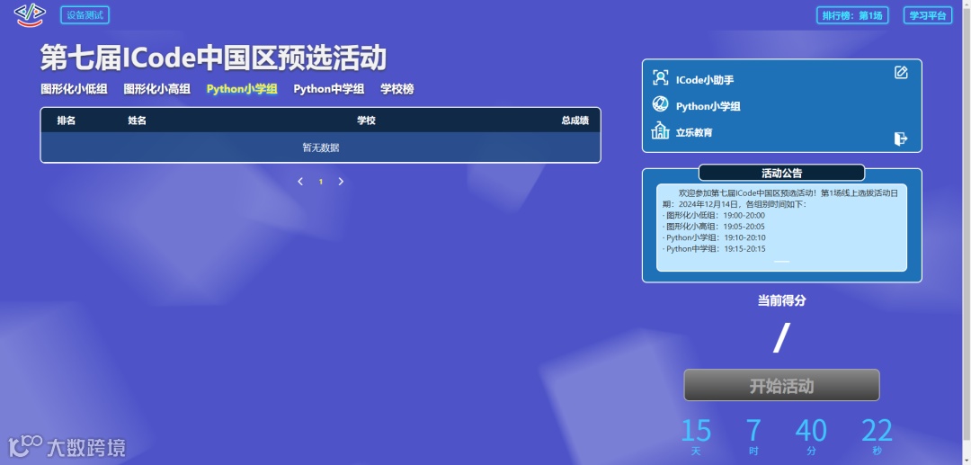This screenshot has height=465, width=971.
Task: Click the ICode小助手 user avatar icon
Action: click(x=660, y=78)
